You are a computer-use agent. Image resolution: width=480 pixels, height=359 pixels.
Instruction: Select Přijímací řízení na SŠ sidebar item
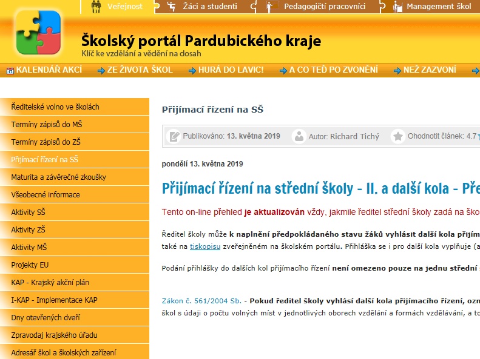click(x=75, y=160)
